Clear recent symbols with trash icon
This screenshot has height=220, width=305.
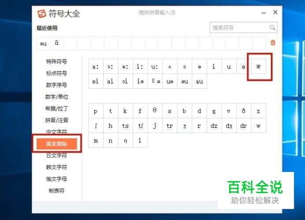(x=273, y=42)
